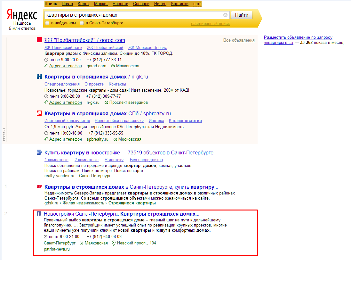Enable the "в найденном" checkbox
This screenshot has width=351, height=297.
47,23
